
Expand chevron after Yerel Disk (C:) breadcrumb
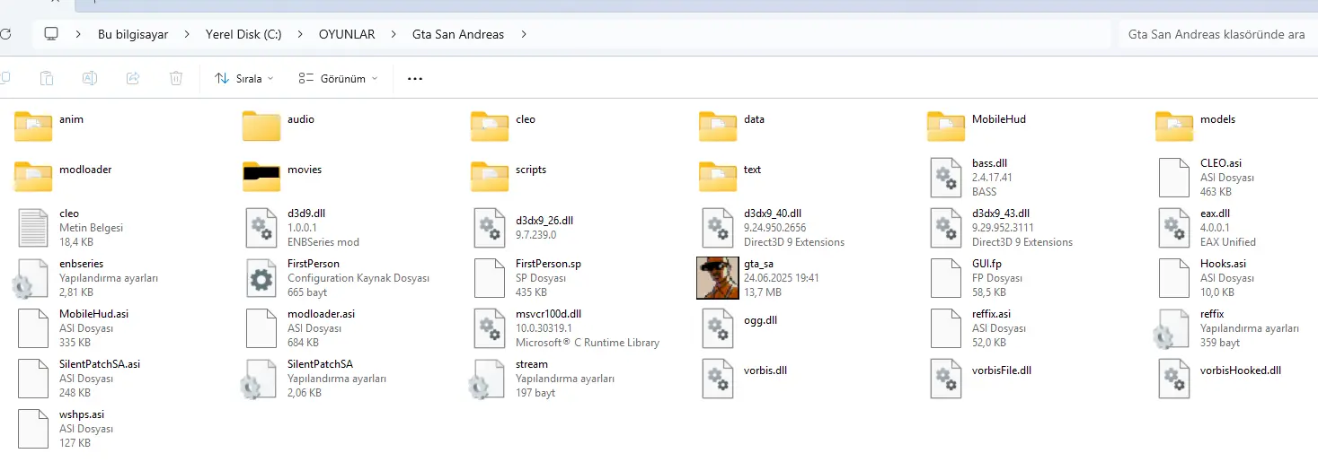(x=300, y=34)
